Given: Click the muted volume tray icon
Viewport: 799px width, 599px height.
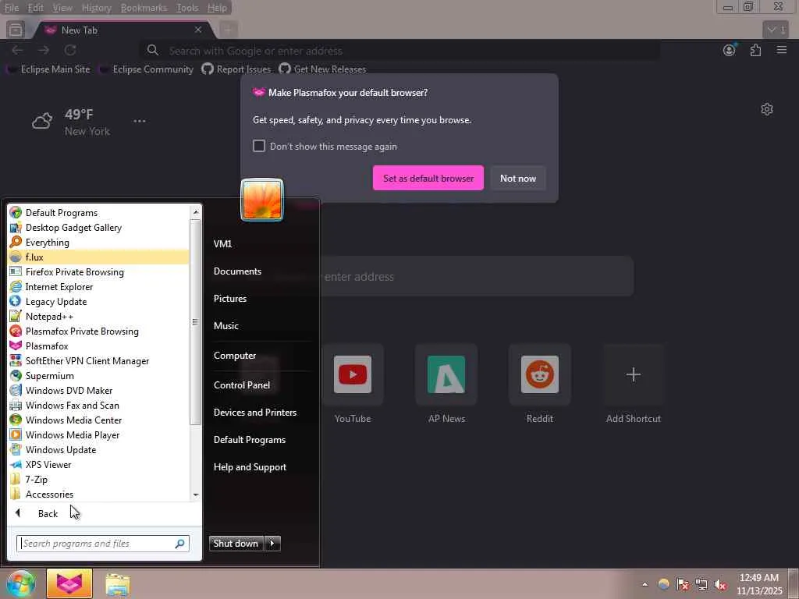Looking at the screenshot, I should [720, 584].
